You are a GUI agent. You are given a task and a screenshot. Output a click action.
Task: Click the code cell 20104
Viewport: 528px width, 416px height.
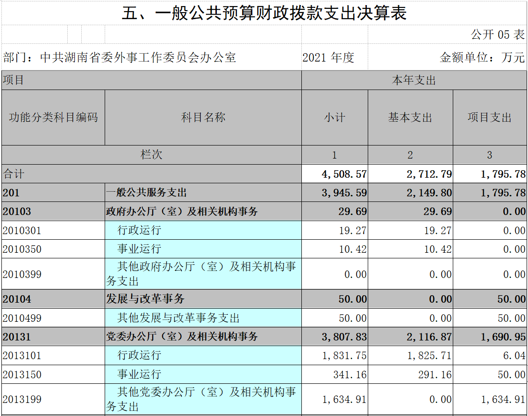(53, 299)
